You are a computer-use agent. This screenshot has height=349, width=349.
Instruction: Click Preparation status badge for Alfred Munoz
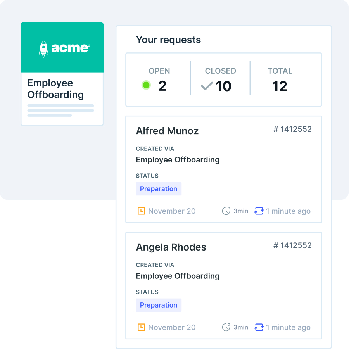(x=159, y=189)
